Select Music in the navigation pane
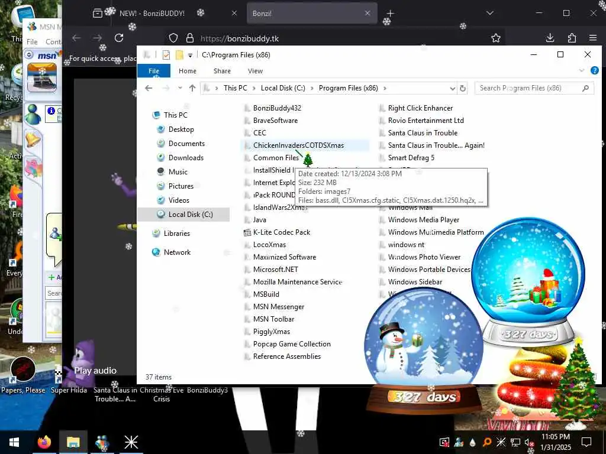Viewport: 606px width, 454px height. pyautogui.click(x=178, y=172)
